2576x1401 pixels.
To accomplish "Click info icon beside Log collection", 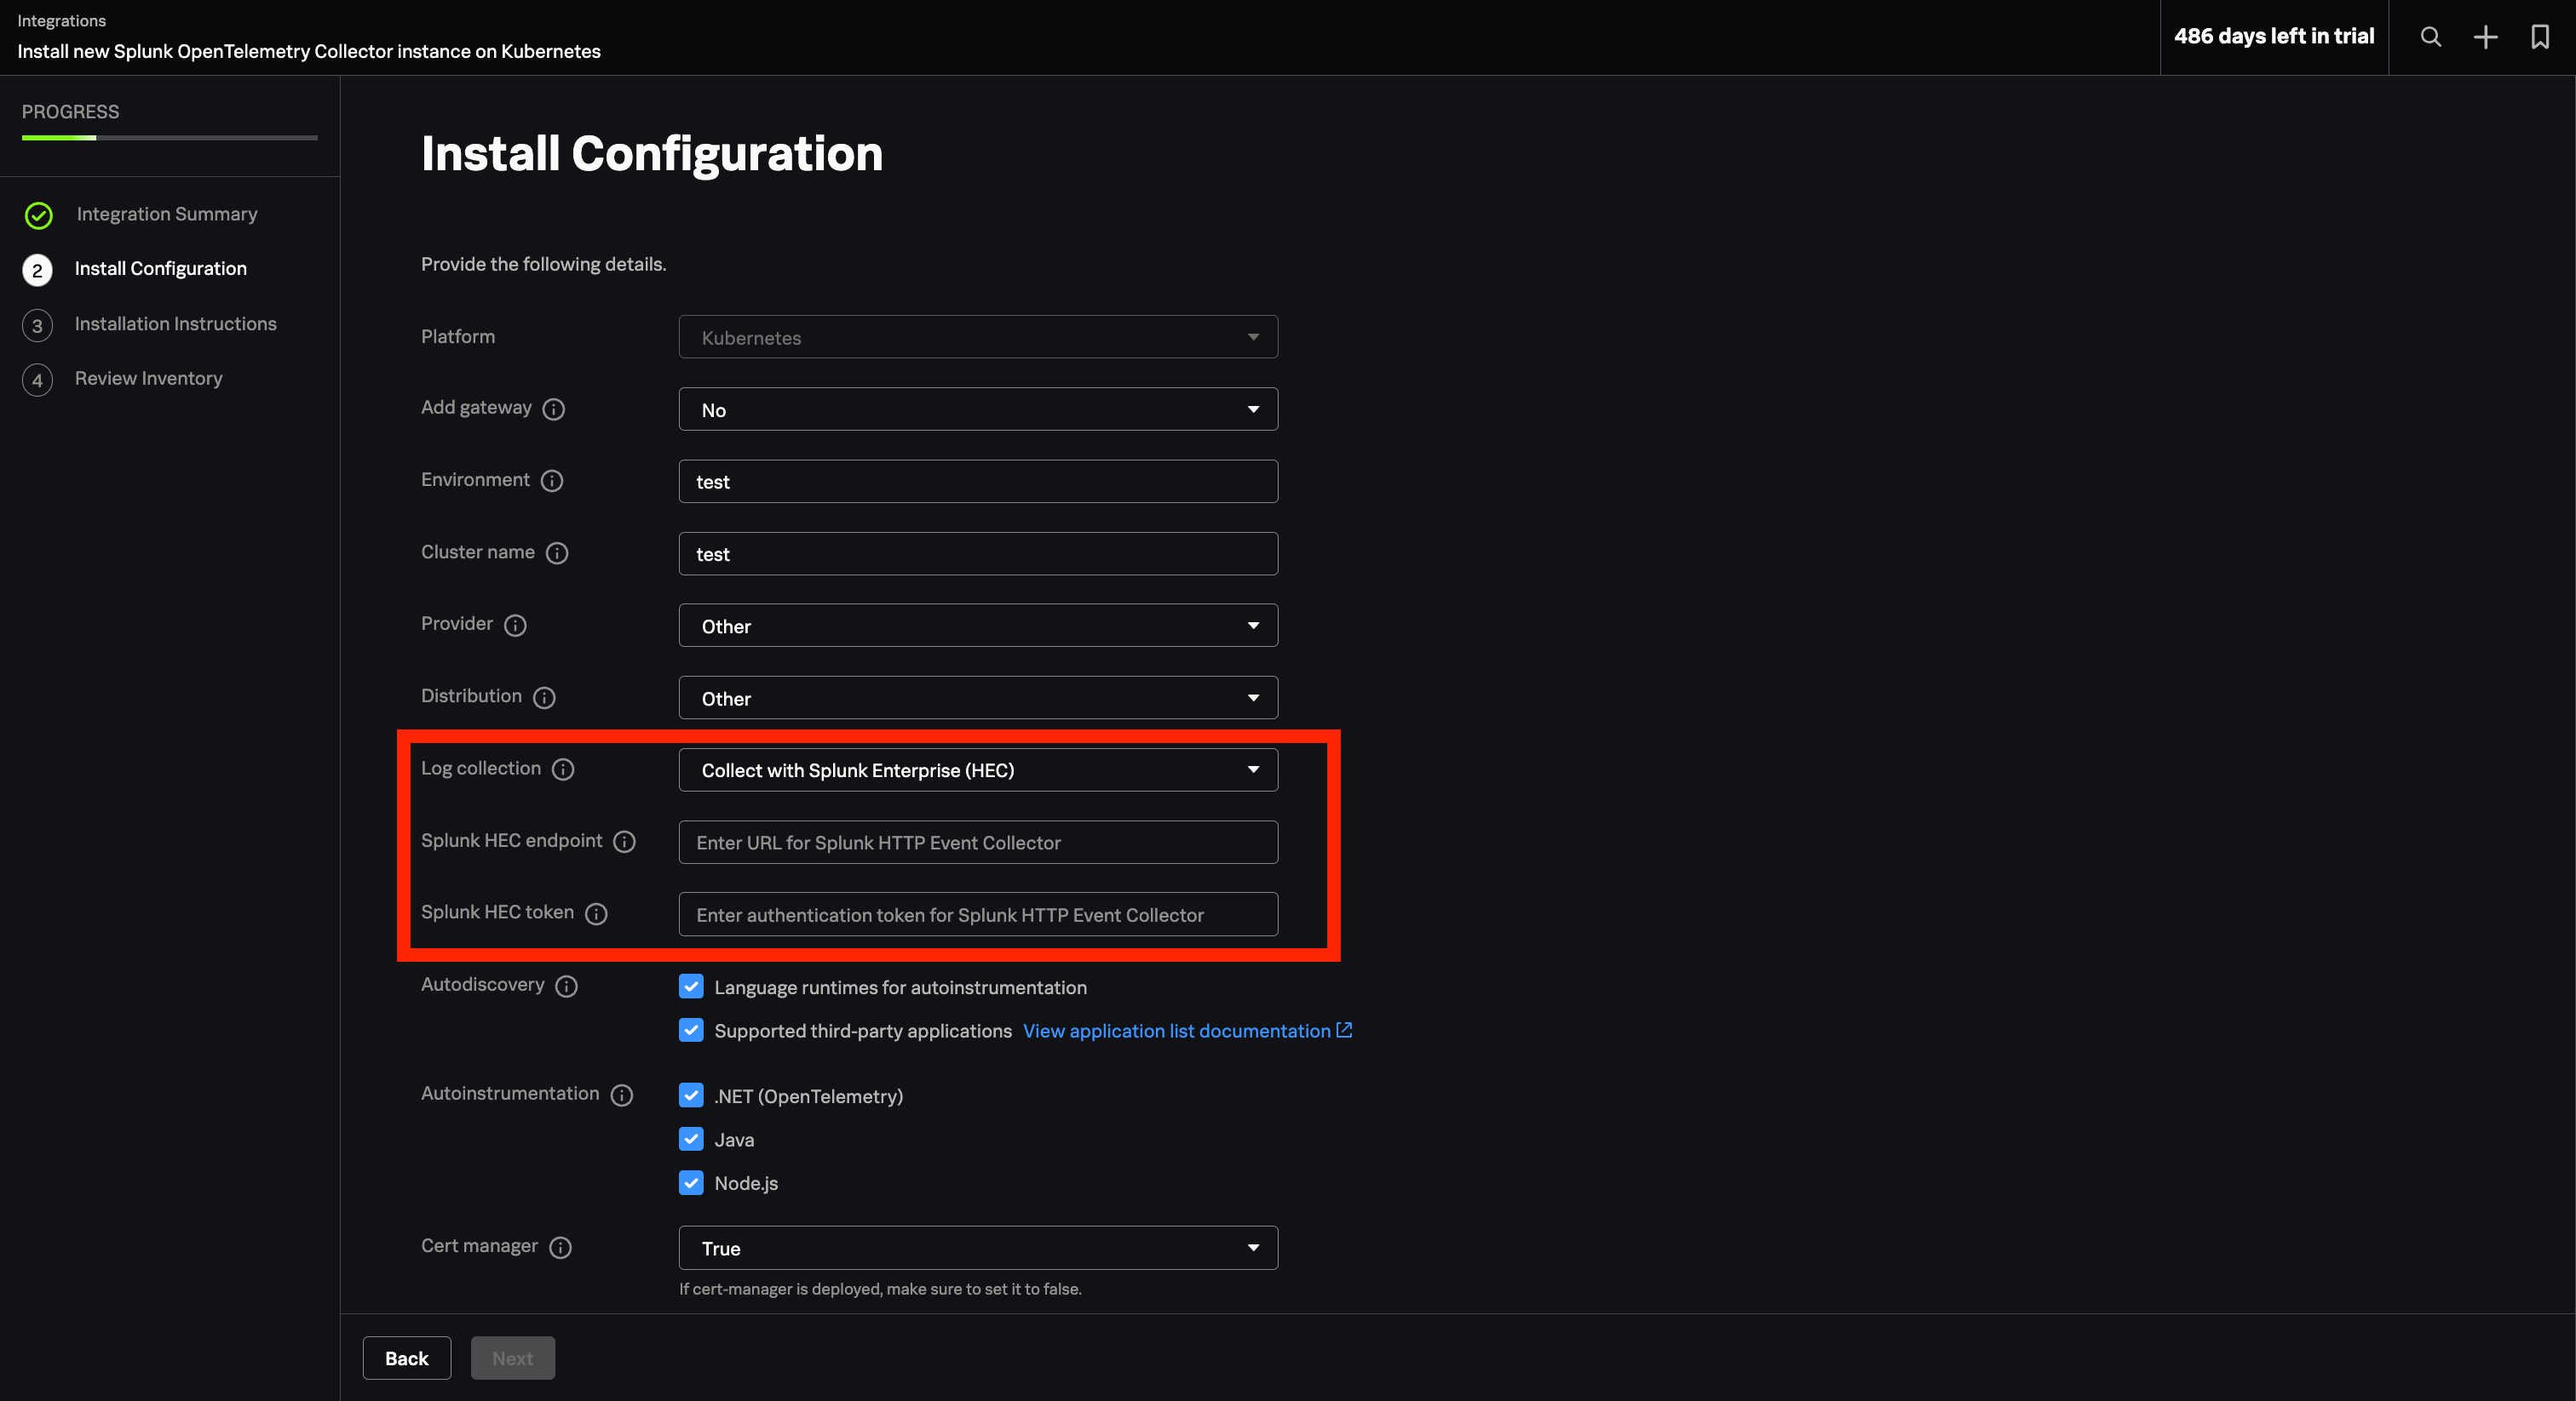I will click(x=563, y=769).
